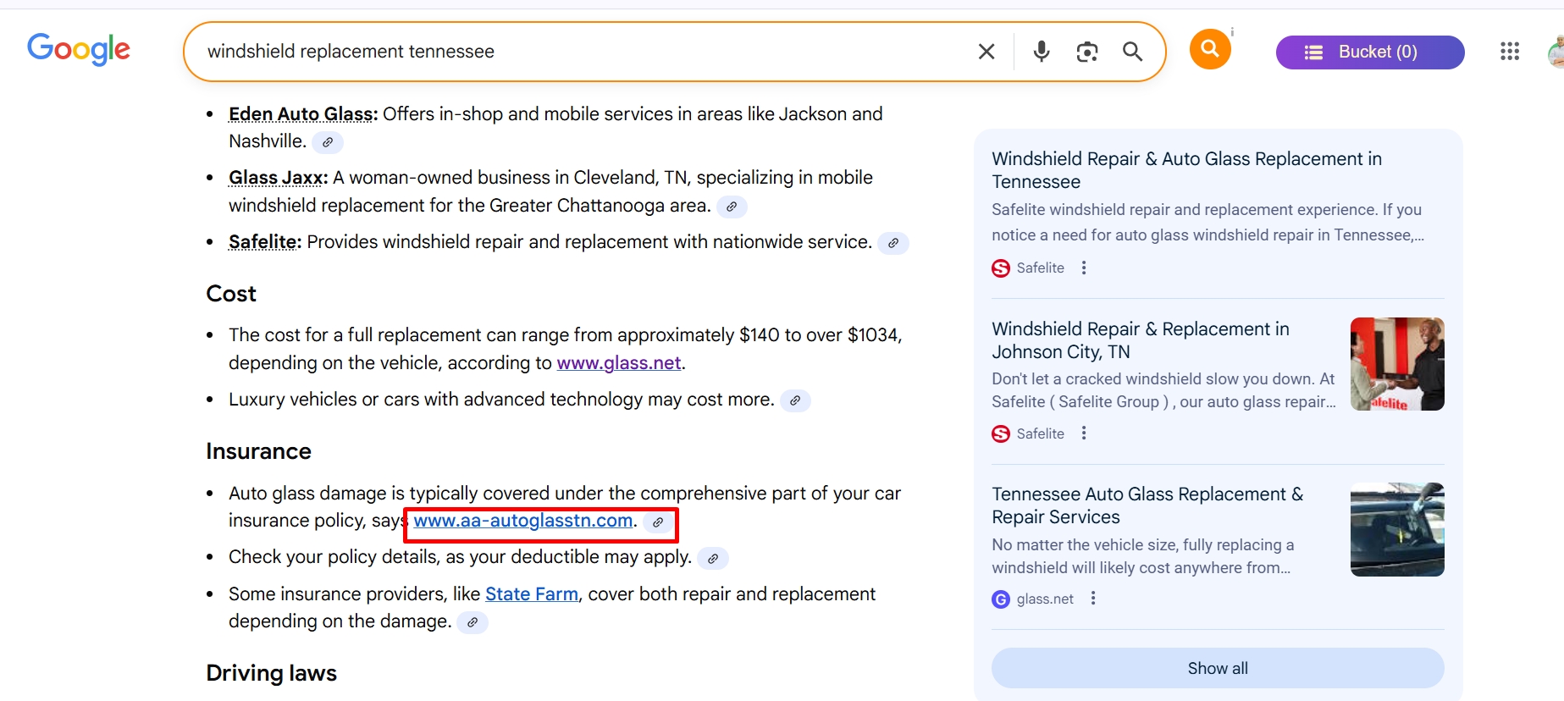This screenshot has height=701, width=1564.
Task: Click the Safelite favicon on first card
Action: click(1001, 268)
